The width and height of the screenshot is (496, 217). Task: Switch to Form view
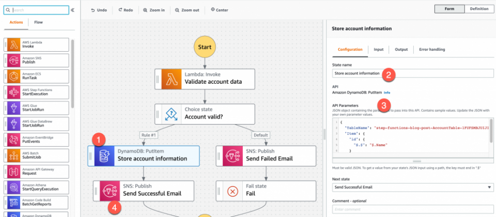[x=450, y=9]
